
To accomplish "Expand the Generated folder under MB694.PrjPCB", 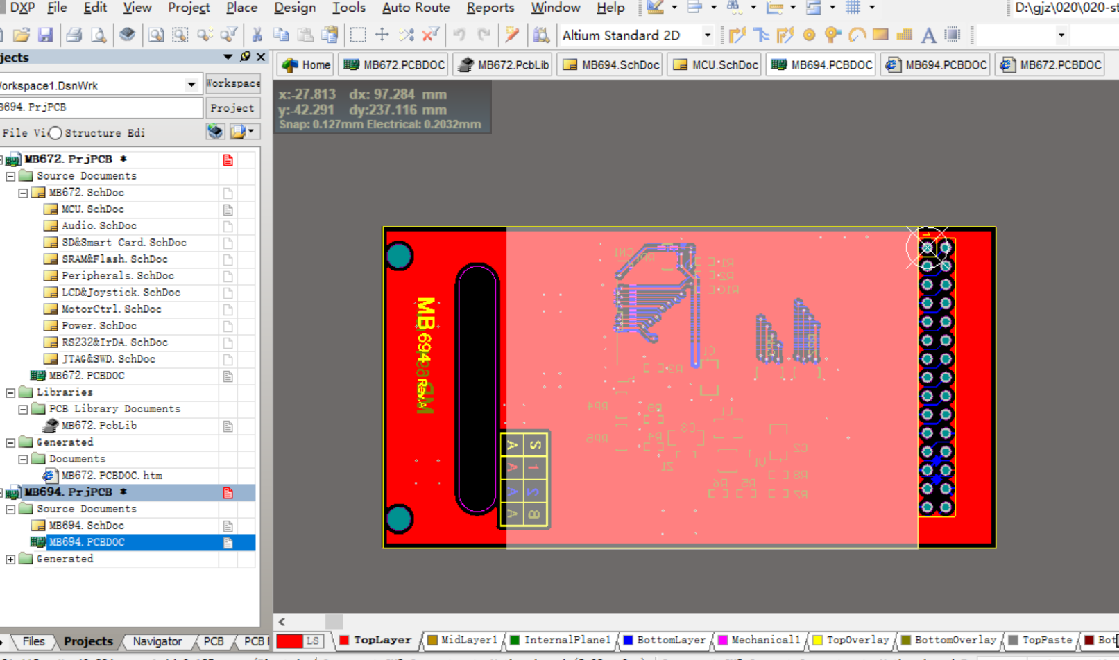I will [x=10, y=559].
